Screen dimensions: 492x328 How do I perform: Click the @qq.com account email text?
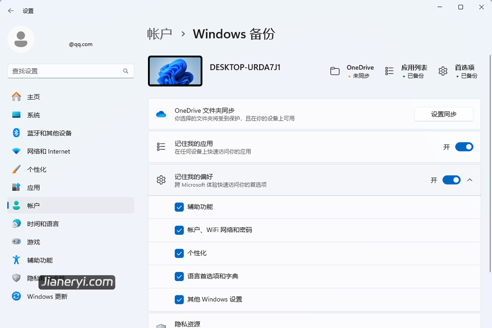tap(81, 45)
